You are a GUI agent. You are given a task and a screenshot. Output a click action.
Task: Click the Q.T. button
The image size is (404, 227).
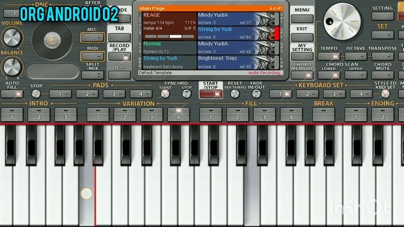pyautogui.click(x=119, y=75)
